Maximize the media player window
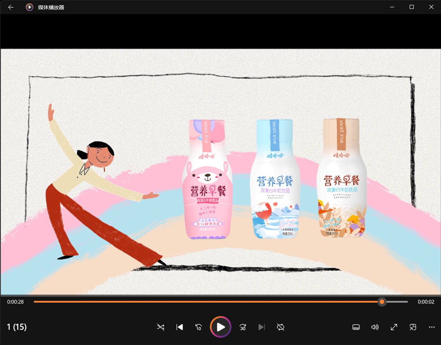The image size is (441, 345). pyautogui.click(x=411, y=7)
